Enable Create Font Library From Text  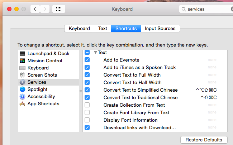(x=87, y=112)
